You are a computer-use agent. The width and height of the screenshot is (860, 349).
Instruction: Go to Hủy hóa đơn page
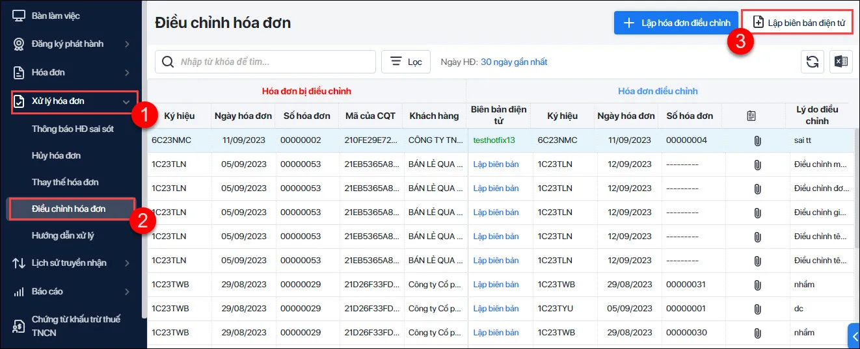56,155
